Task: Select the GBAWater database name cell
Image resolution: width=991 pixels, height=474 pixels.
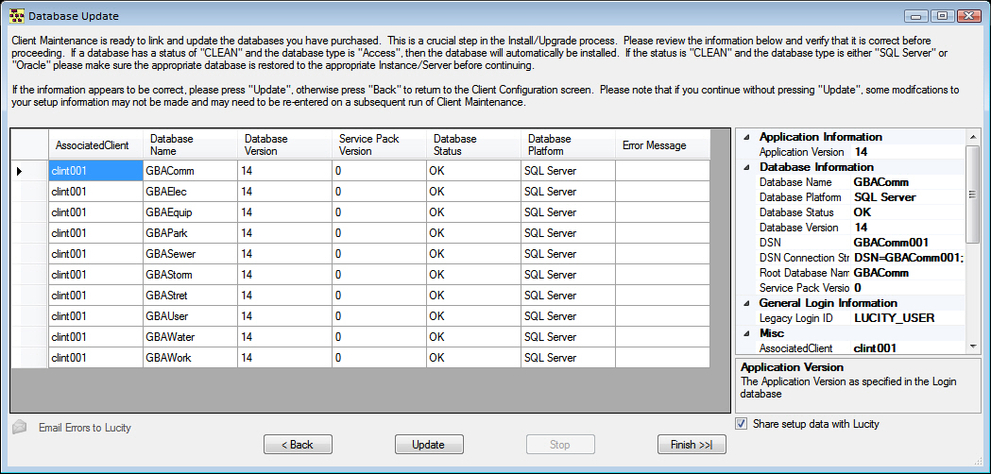Action: (x=190, y=337)
